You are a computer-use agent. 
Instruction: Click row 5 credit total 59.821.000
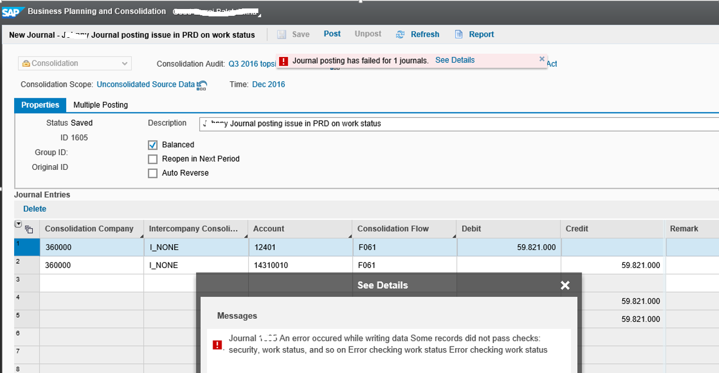point(621,319)
